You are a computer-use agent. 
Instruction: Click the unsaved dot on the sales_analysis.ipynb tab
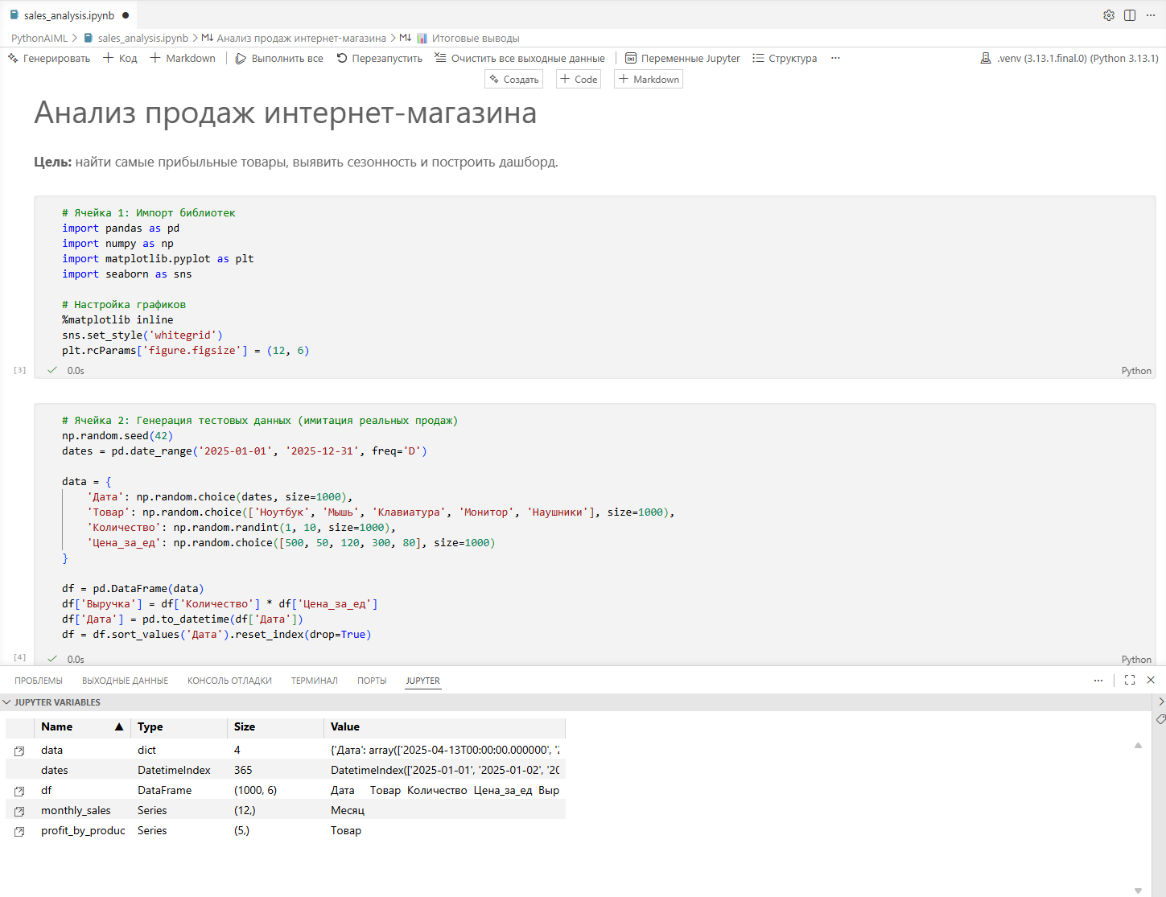[x=126, y=15]
